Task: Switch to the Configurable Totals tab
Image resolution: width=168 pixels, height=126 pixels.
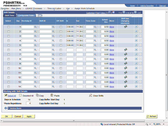Action: (x=26, y=15)
